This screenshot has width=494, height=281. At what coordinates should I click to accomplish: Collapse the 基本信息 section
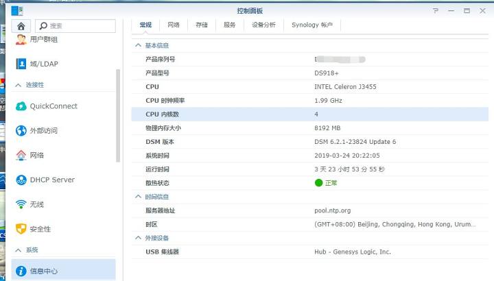[138, 45]
